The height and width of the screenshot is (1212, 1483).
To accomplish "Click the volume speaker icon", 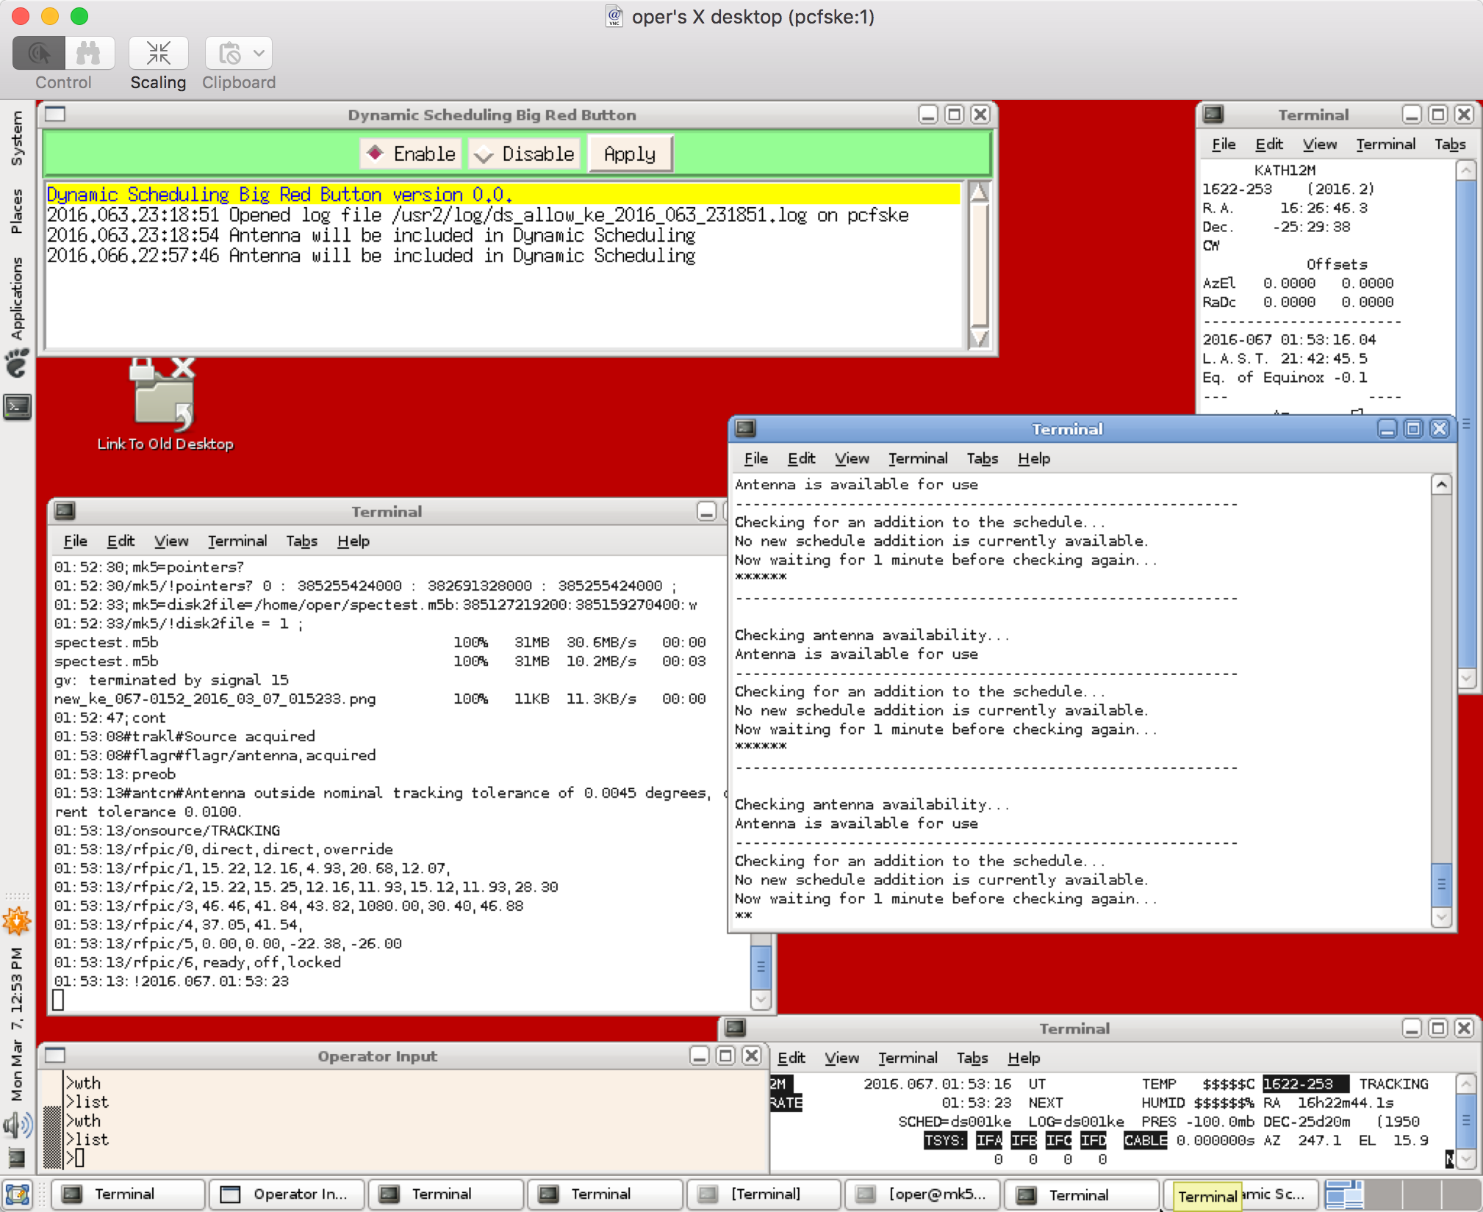I will [x=17, y=1125].
